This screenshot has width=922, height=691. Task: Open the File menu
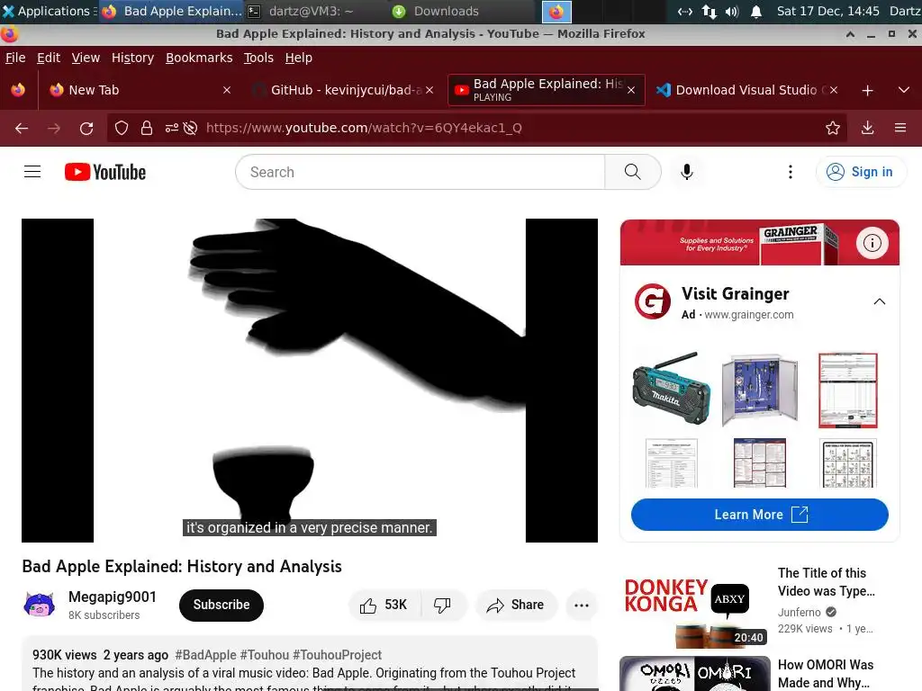[15, 58]
